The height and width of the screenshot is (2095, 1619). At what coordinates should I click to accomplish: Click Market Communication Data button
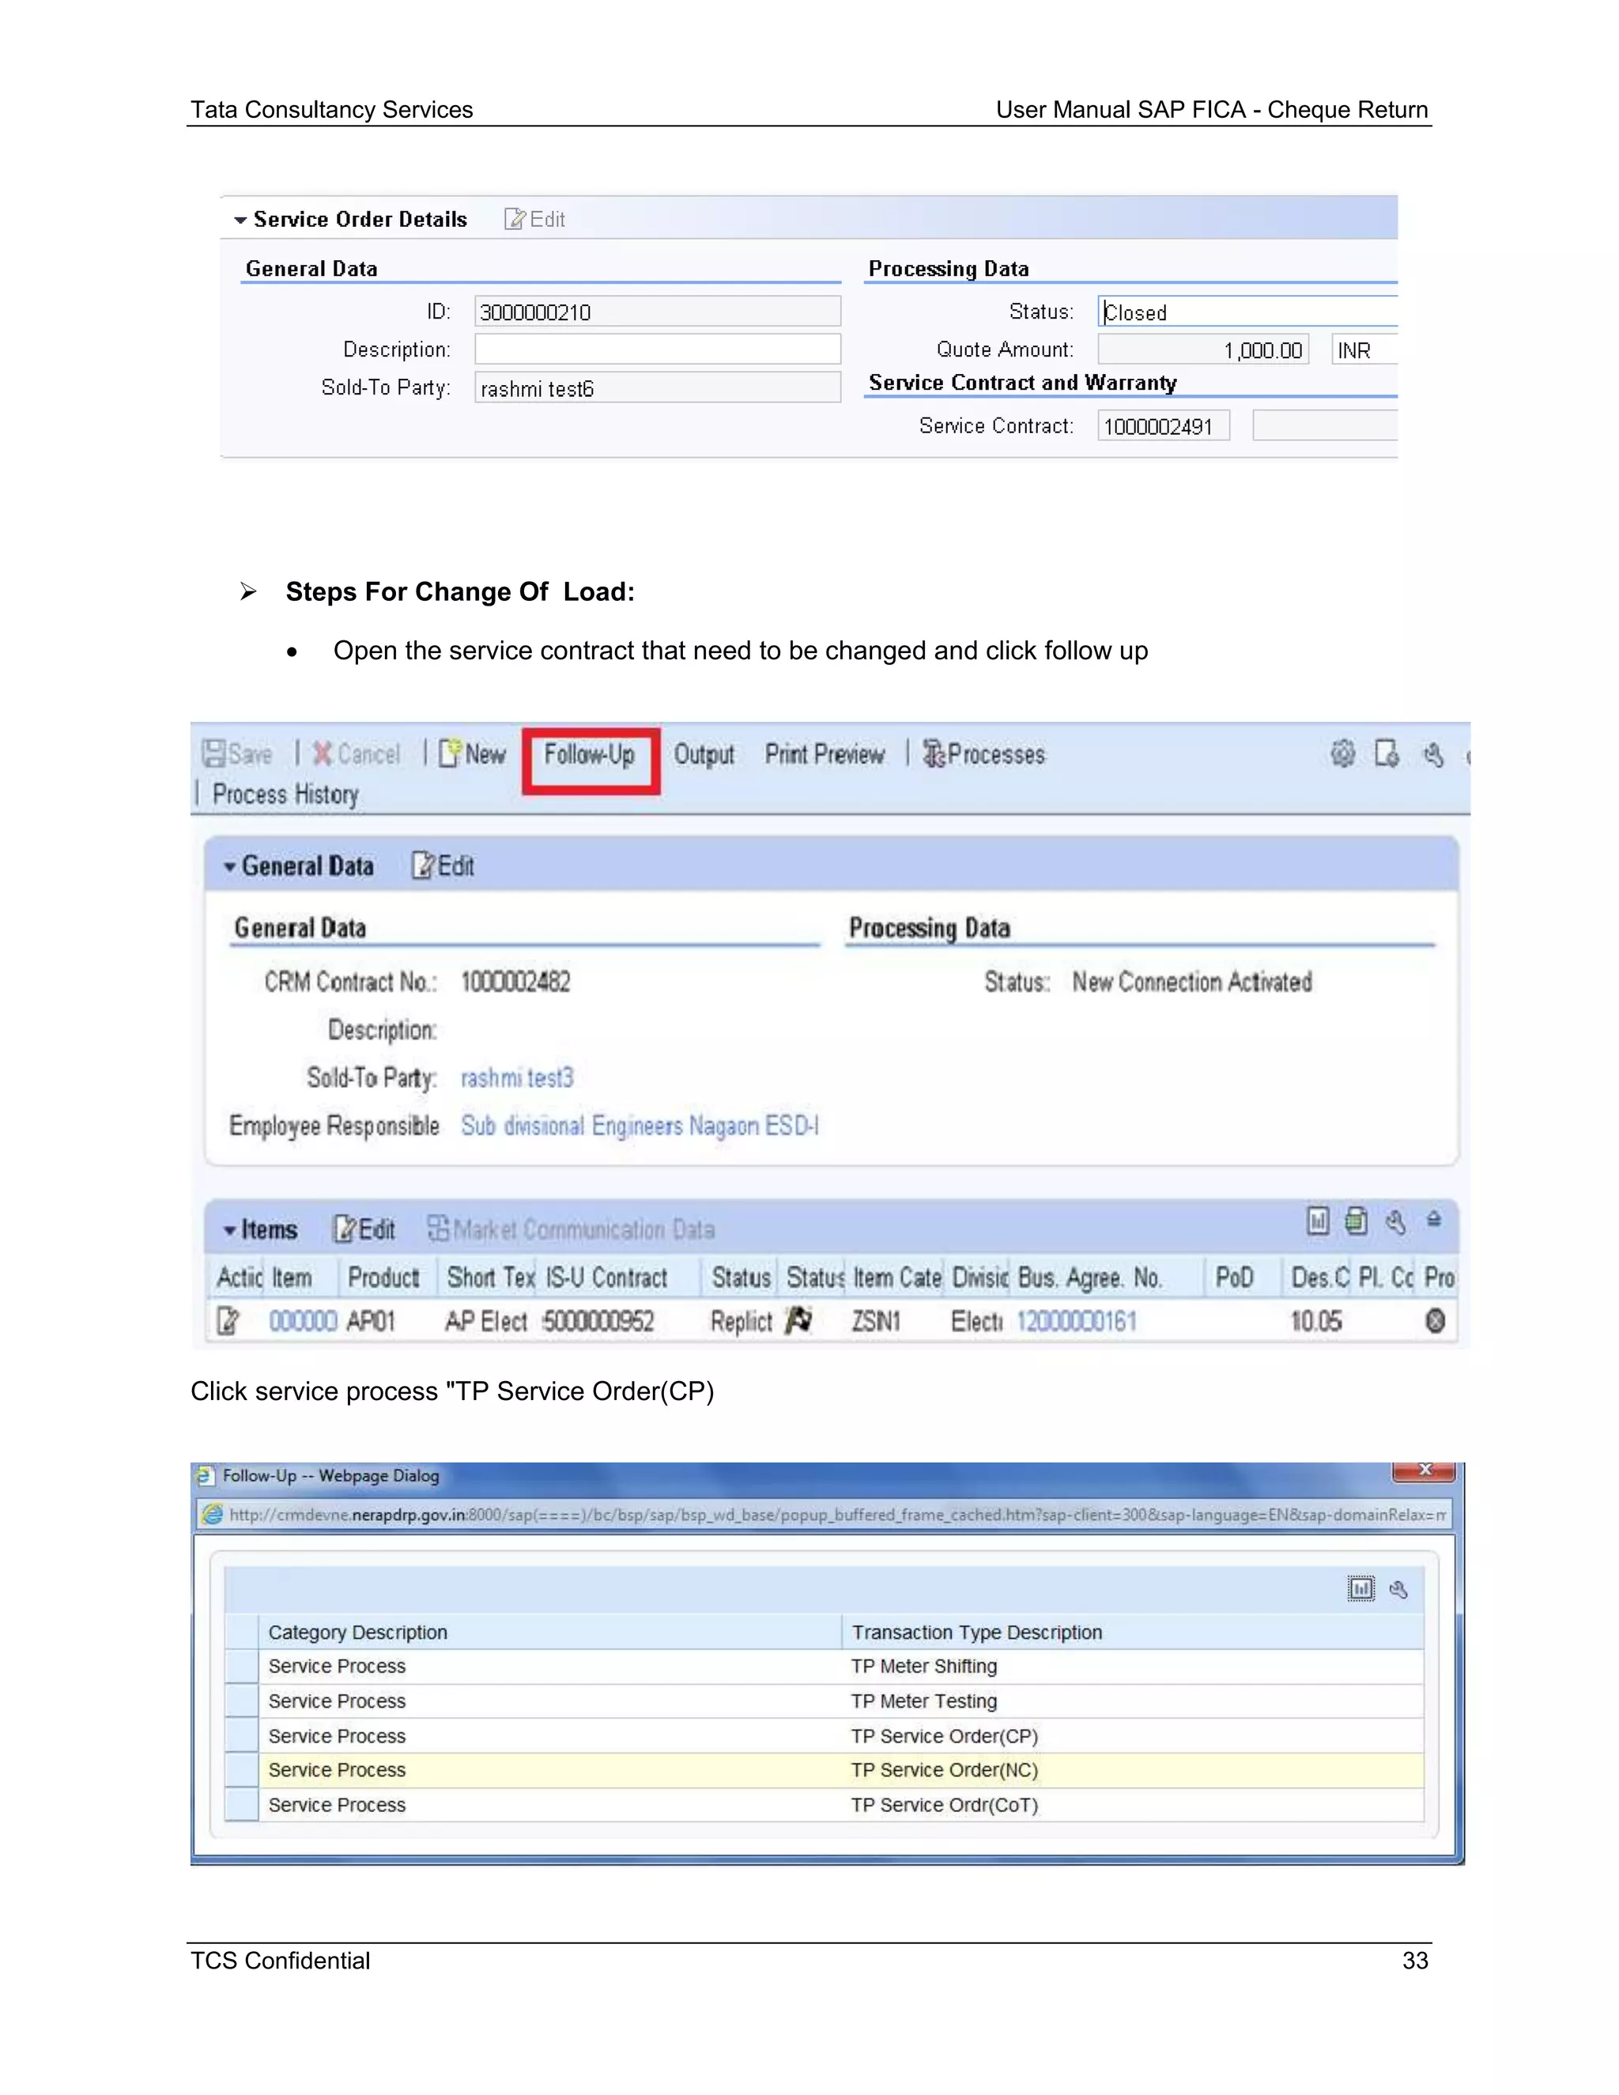571,1230
